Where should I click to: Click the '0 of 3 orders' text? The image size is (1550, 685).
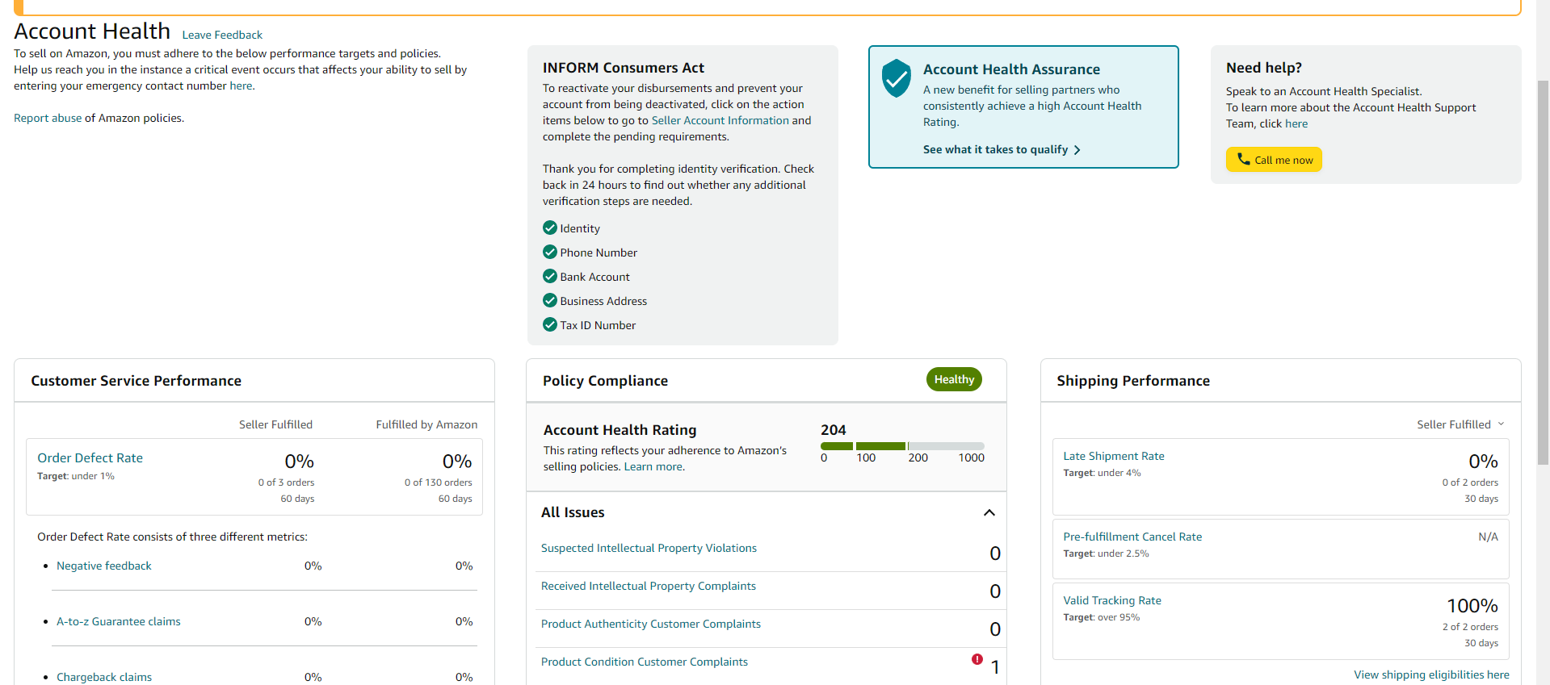pyautogui.click(x=287, y=482)
